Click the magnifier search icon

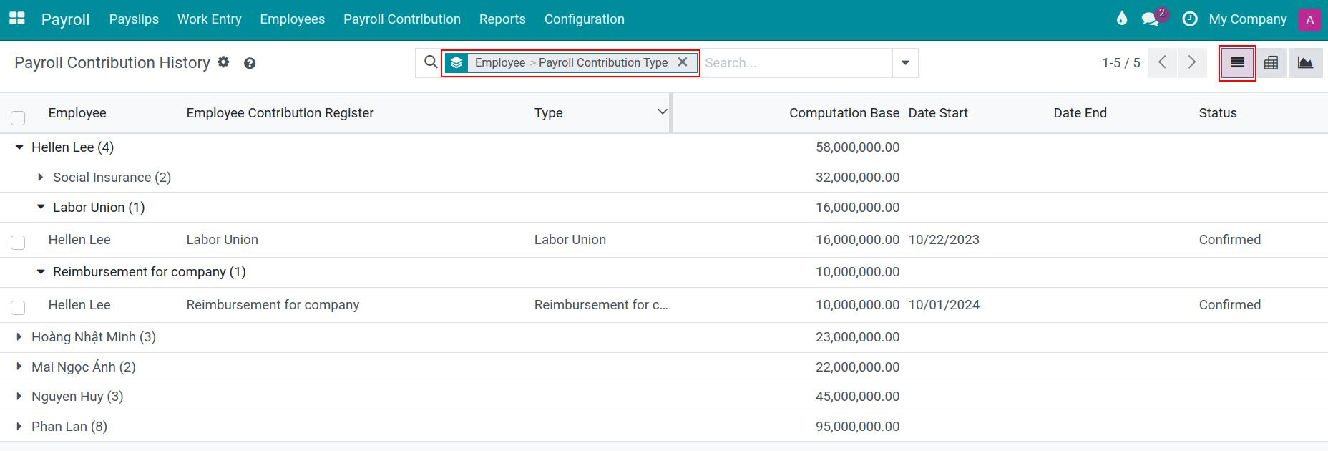431,62
